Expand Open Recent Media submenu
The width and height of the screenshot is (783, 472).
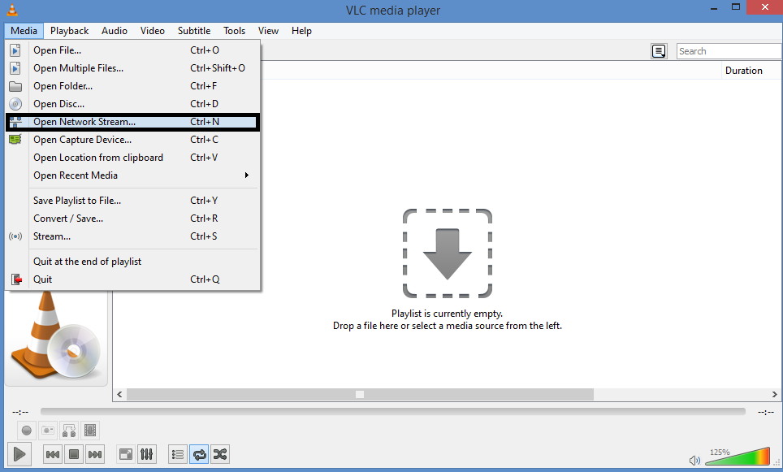133,175
